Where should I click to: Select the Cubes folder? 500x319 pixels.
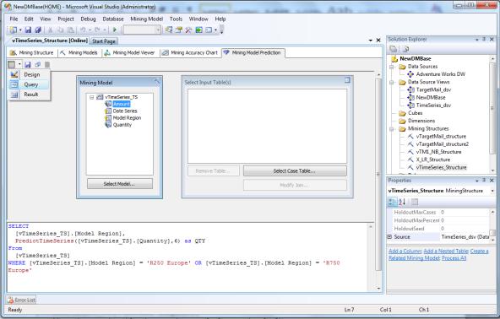(x=416, y=113)
